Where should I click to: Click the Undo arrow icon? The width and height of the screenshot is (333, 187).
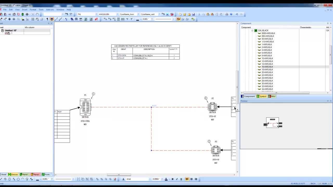tap(237, 14)
